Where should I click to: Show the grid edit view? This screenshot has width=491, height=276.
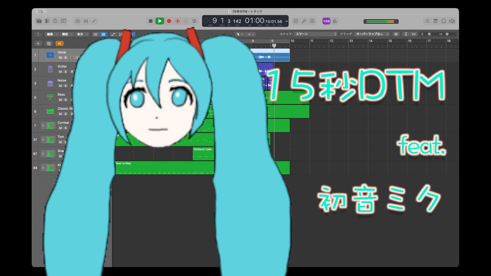coord(96,34)
